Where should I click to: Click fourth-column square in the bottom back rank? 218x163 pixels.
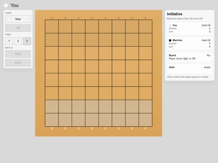click(x=92, y=120)
